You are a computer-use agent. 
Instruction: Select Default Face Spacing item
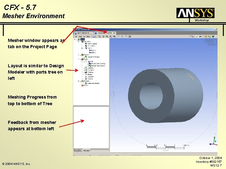tap(98, 66)
